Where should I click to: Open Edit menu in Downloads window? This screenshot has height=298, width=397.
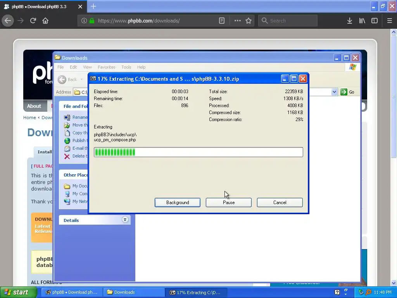click(x=73, y=67)
